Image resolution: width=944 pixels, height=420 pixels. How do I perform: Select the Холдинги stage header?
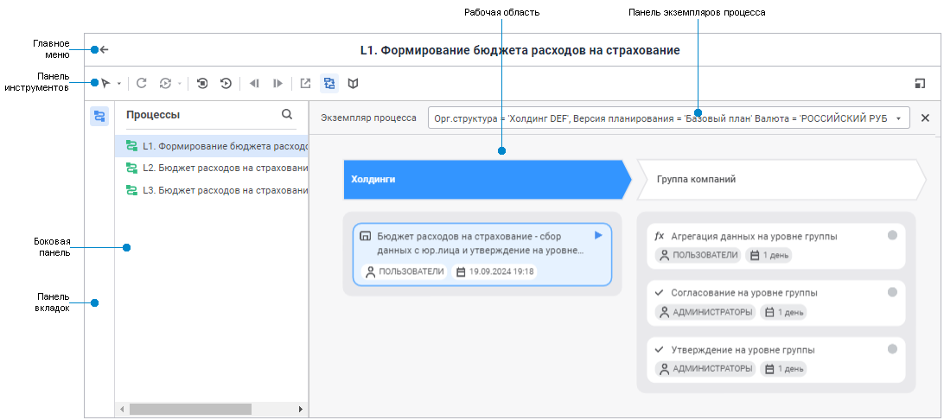click(487, 179)
